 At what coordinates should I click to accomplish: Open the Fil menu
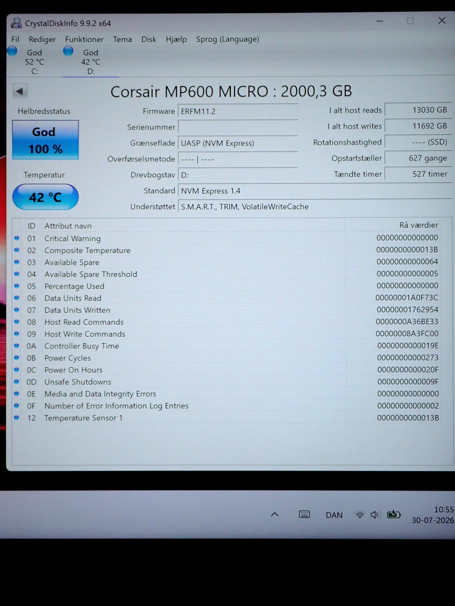(x=15, y=39)
